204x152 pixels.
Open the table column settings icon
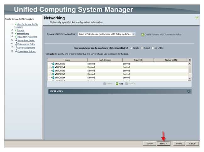[190, 60]
